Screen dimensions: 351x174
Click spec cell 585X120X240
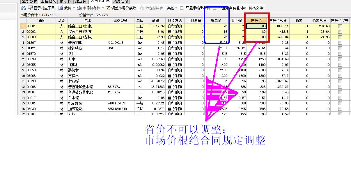tap(120, 109)
